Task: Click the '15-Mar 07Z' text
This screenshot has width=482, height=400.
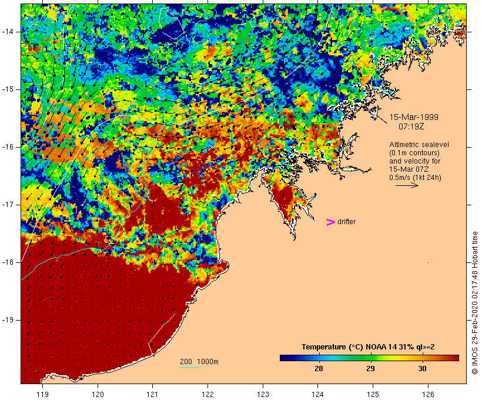Action: tap(409, 169)
